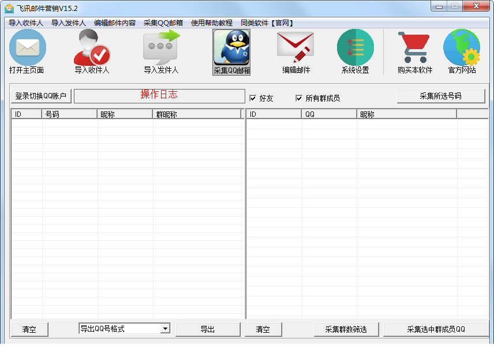Toggle the 好友 checkbox
Screen dimensions: 494x357
253,98
